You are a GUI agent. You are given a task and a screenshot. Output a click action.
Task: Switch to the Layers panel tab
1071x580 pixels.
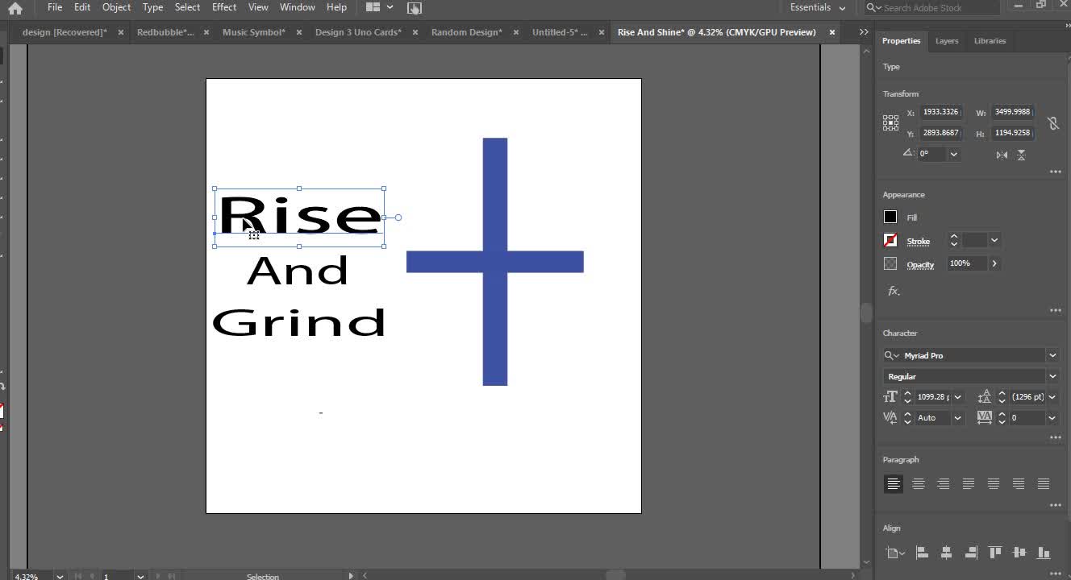point(947,40)
